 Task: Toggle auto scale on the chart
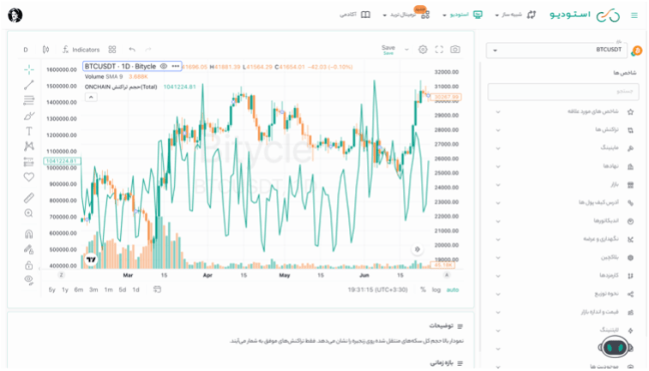click(x=453, y=290)
